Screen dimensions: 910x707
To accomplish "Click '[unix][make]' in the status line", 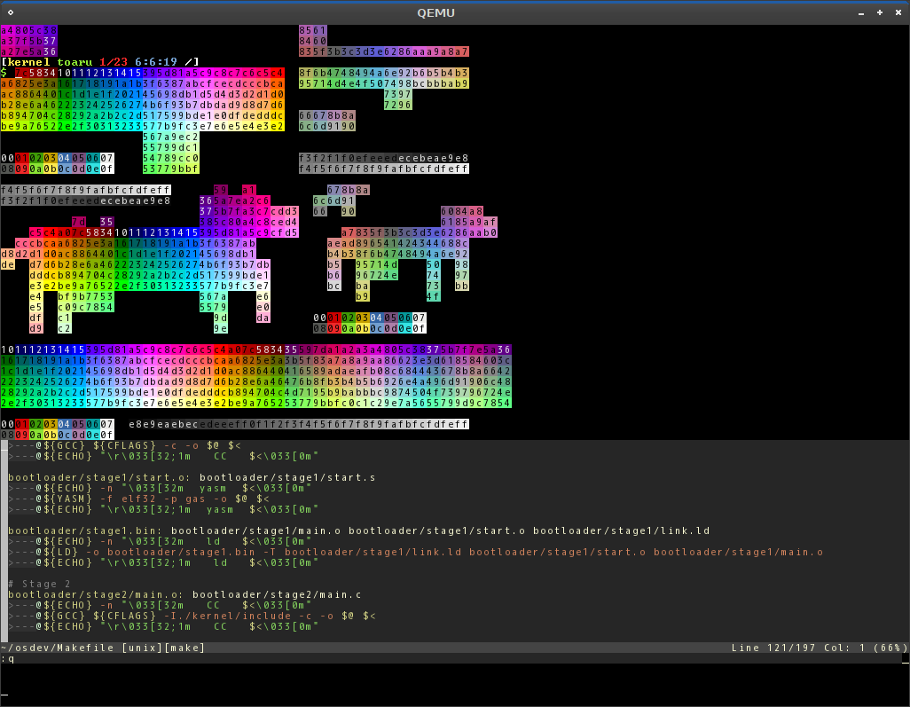I will pyautogui.click(x=164, y=648).
